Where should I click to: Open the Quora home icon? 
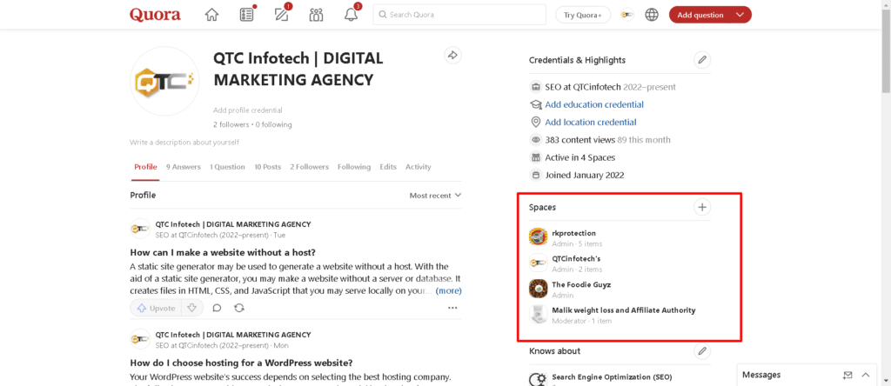[211, 15]
